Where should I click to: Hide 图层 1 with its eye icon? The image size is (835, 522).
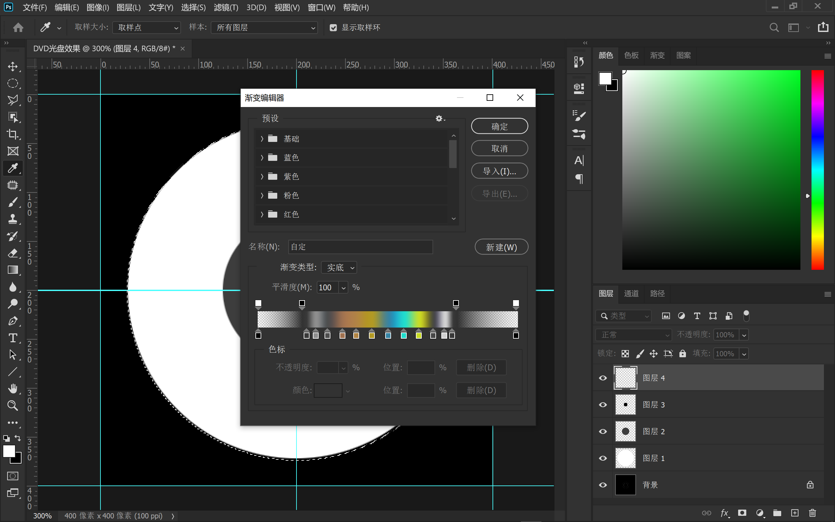click(x=603, y=458)
